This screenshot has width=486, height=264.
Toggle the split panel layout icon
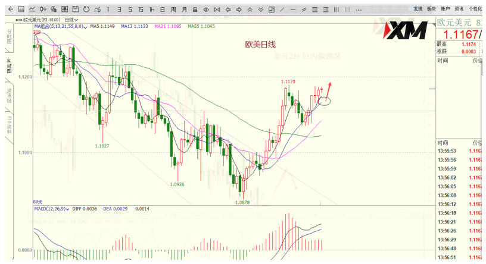[x=272, y=10]
